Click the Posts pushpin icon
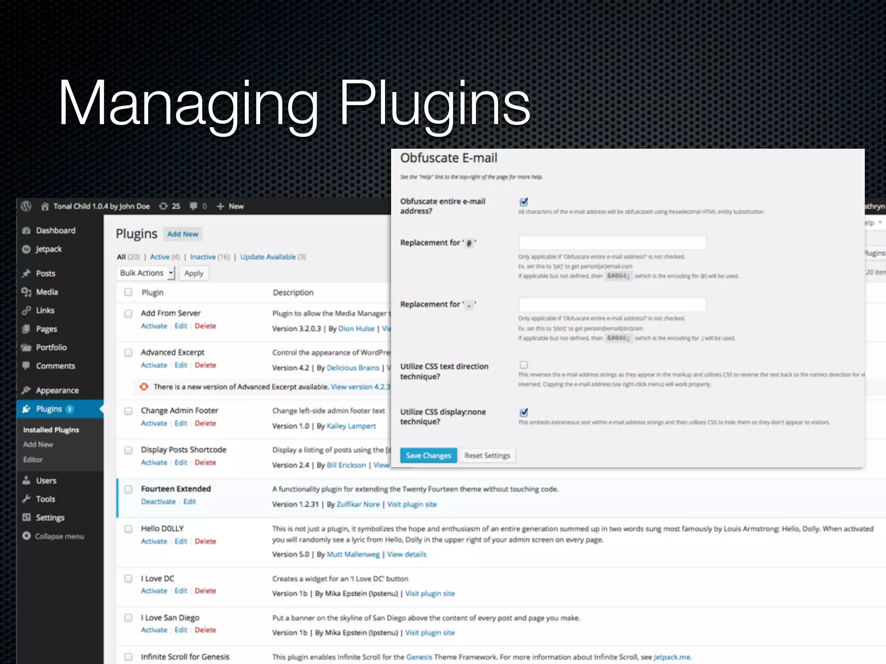The image size is (886, 664). pos(26,273)
